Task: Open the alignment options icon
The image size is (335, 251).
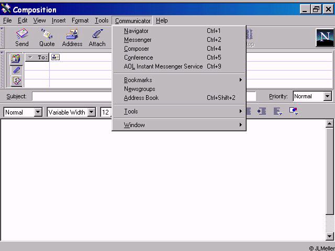Action: (278, 111)
